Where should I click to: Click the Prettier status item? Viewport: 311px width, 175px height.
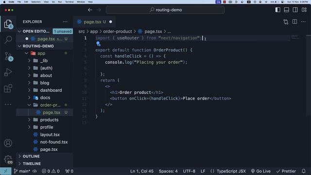coord(286,171)
